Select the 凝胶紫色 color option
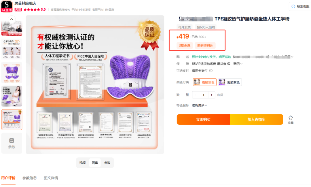Image resolution: width=311 pixels, height=187 pixels. pos(230,82)
